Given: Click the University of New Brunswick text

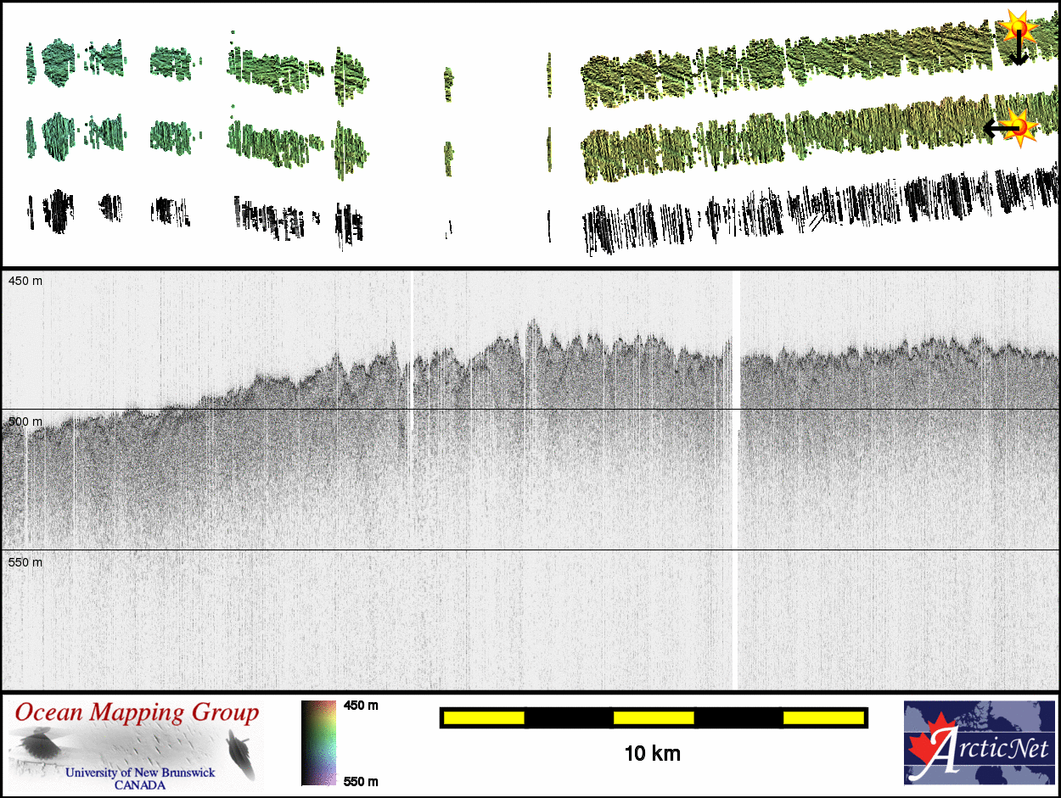Looking at the screenshot, I should click(140, 773).
